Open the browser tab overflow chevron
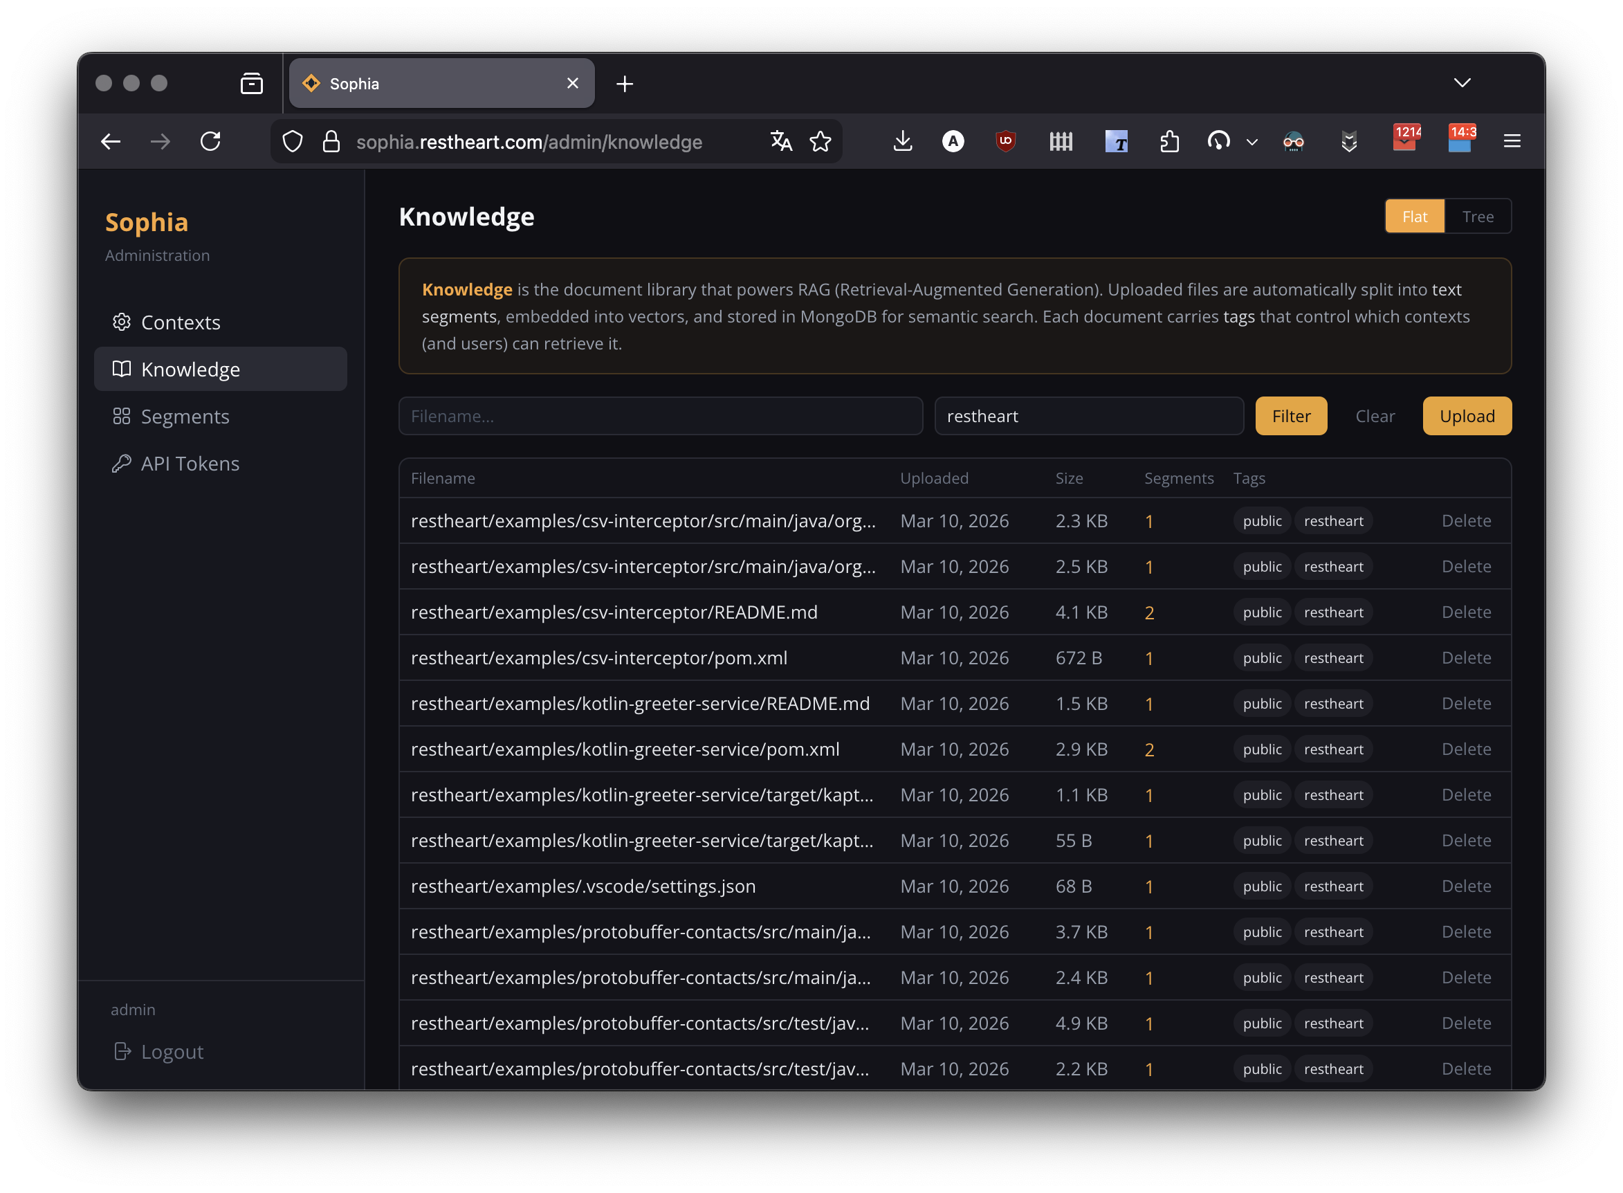The width and height of the screenshot is (1623, 1193). tap(1461, 82)
